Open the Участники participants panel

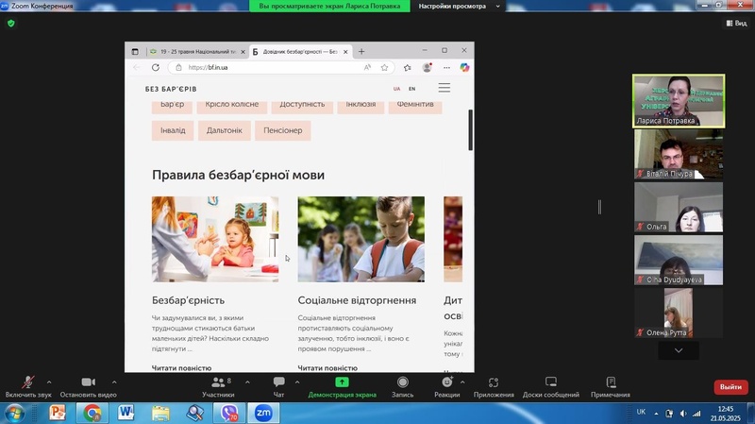point(218,382)
